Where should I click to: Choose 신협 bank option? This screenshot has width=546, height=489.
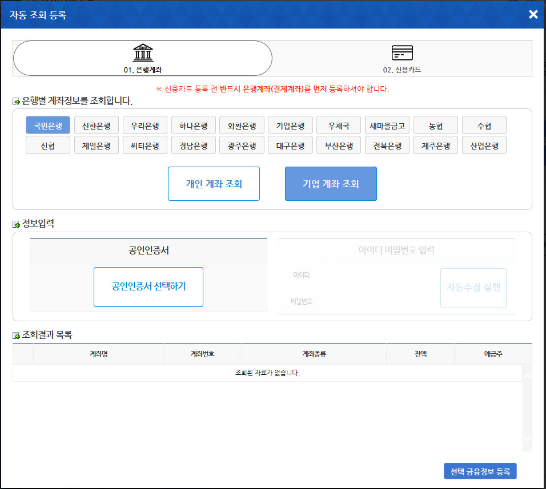coord(48,145)
